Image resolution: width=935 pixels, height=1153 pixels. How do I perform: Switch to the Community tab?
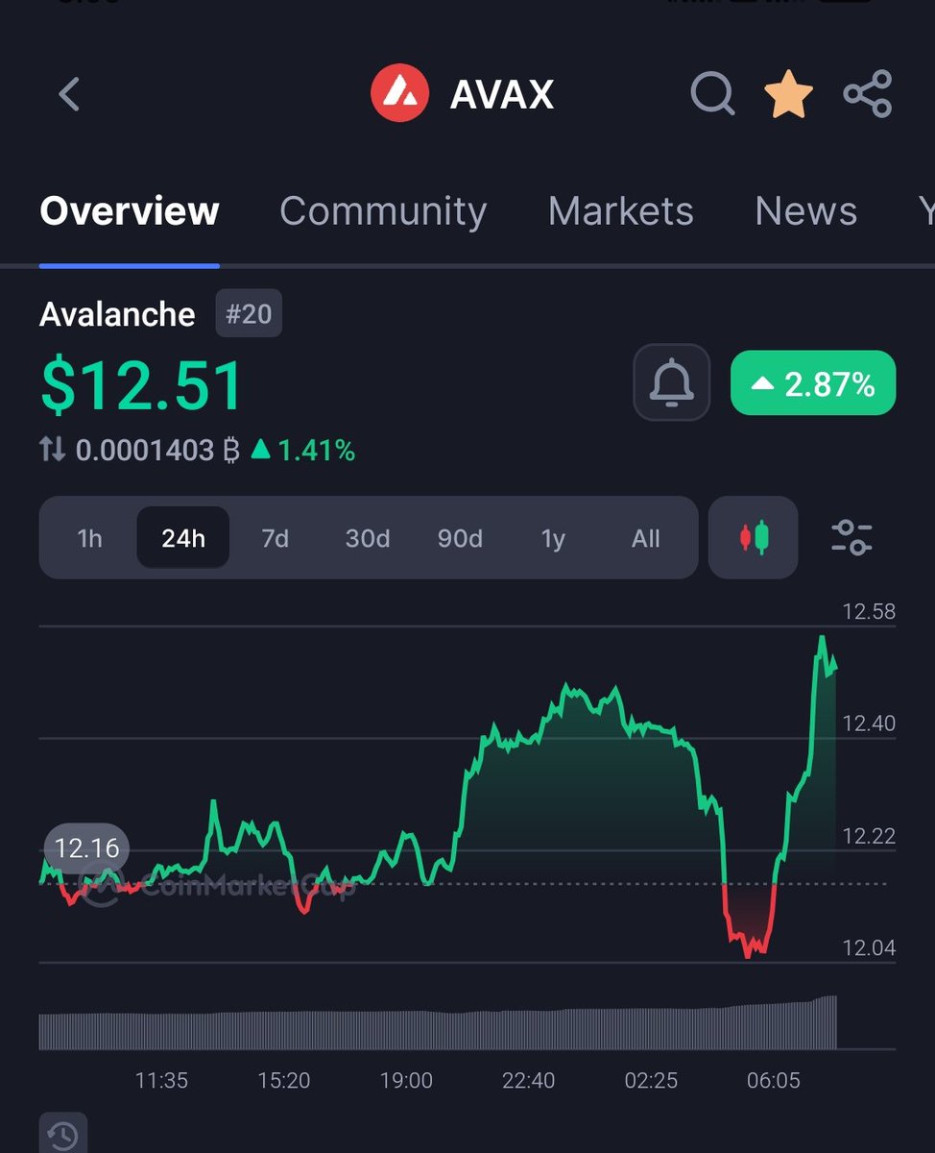[383, 211]
